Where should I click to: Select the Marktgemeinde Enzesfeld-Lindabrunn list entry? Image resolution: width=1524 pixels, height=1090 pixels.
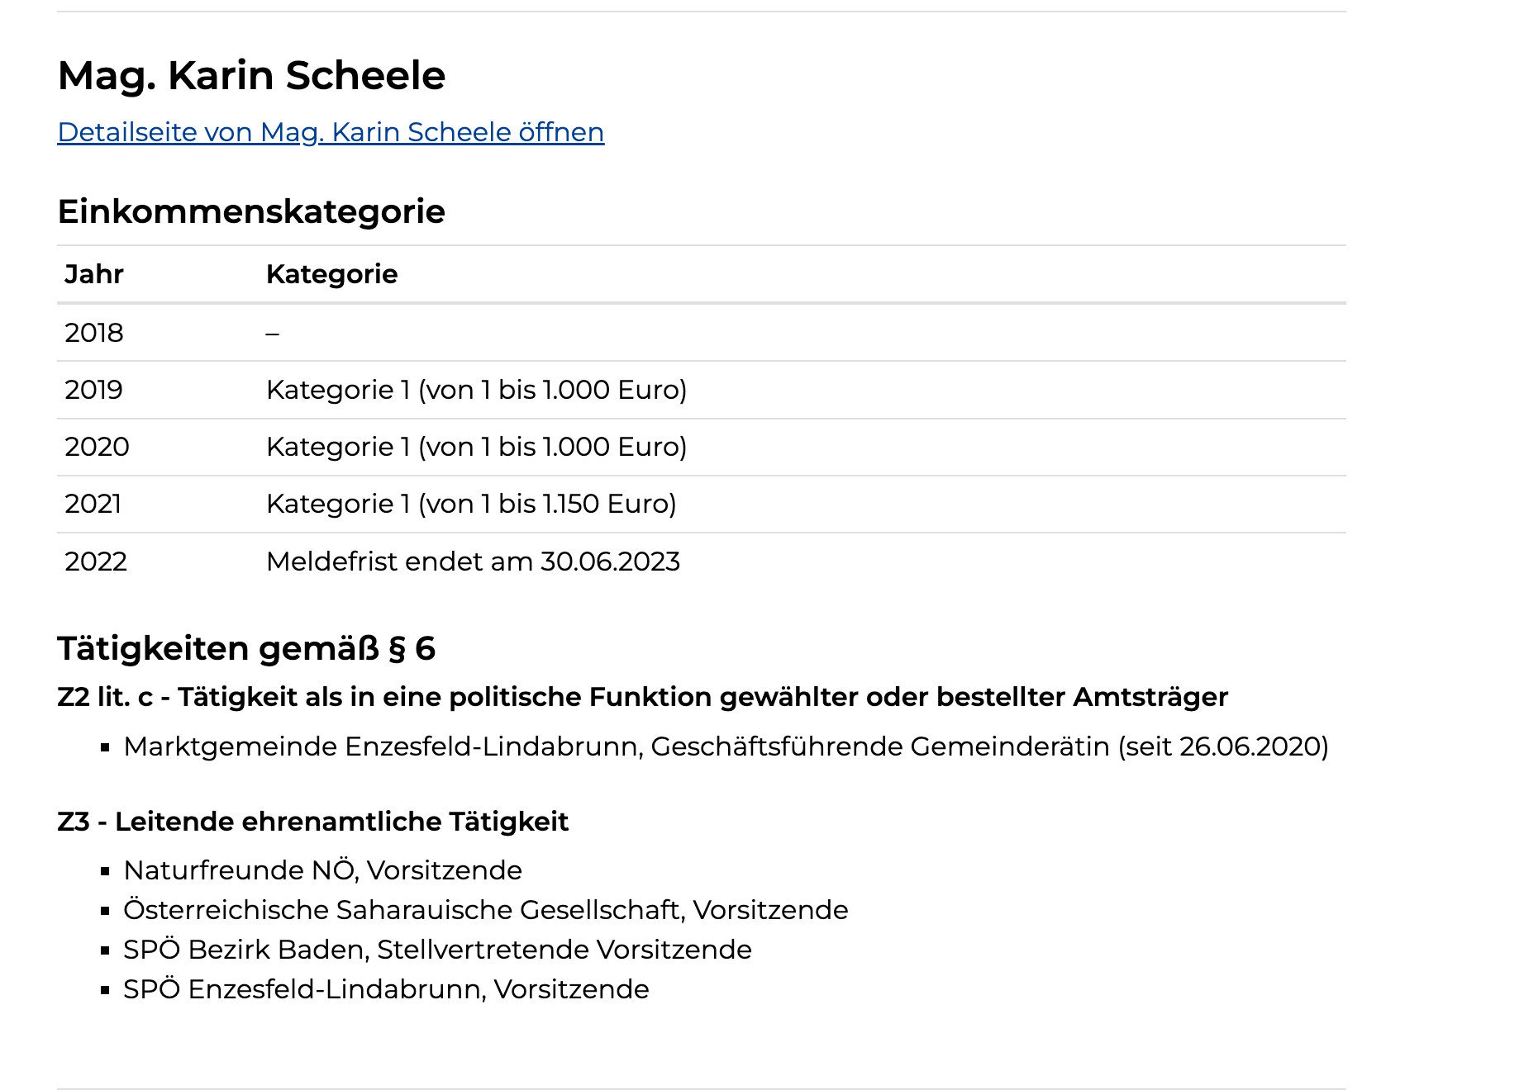tap(726, 746)
